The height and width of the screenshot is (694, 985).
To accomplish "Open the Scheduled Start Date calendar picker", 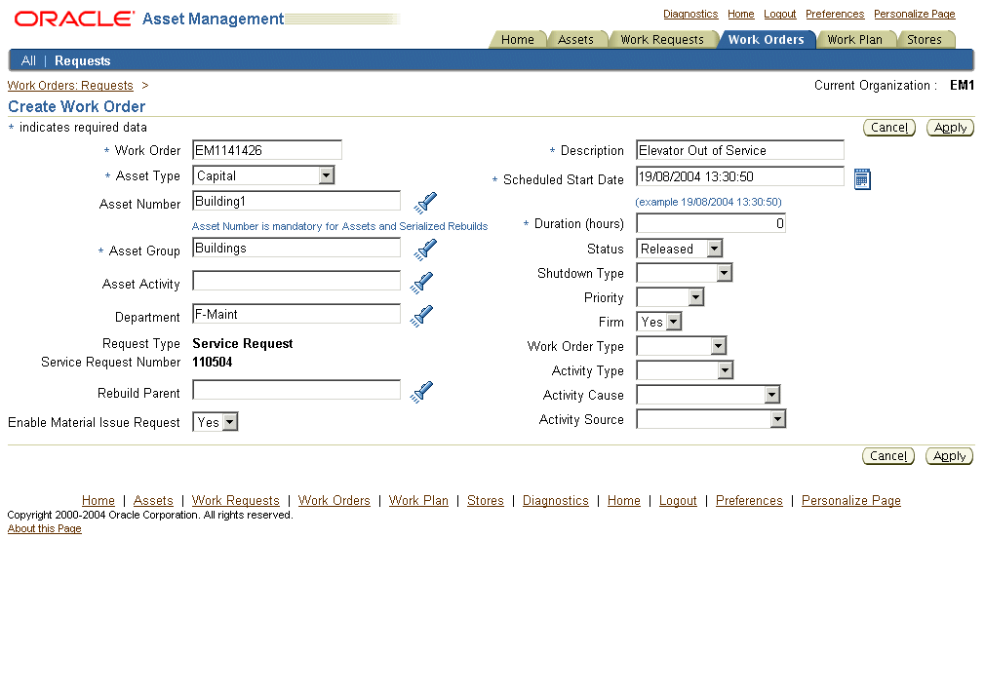I will pos(862,179).
